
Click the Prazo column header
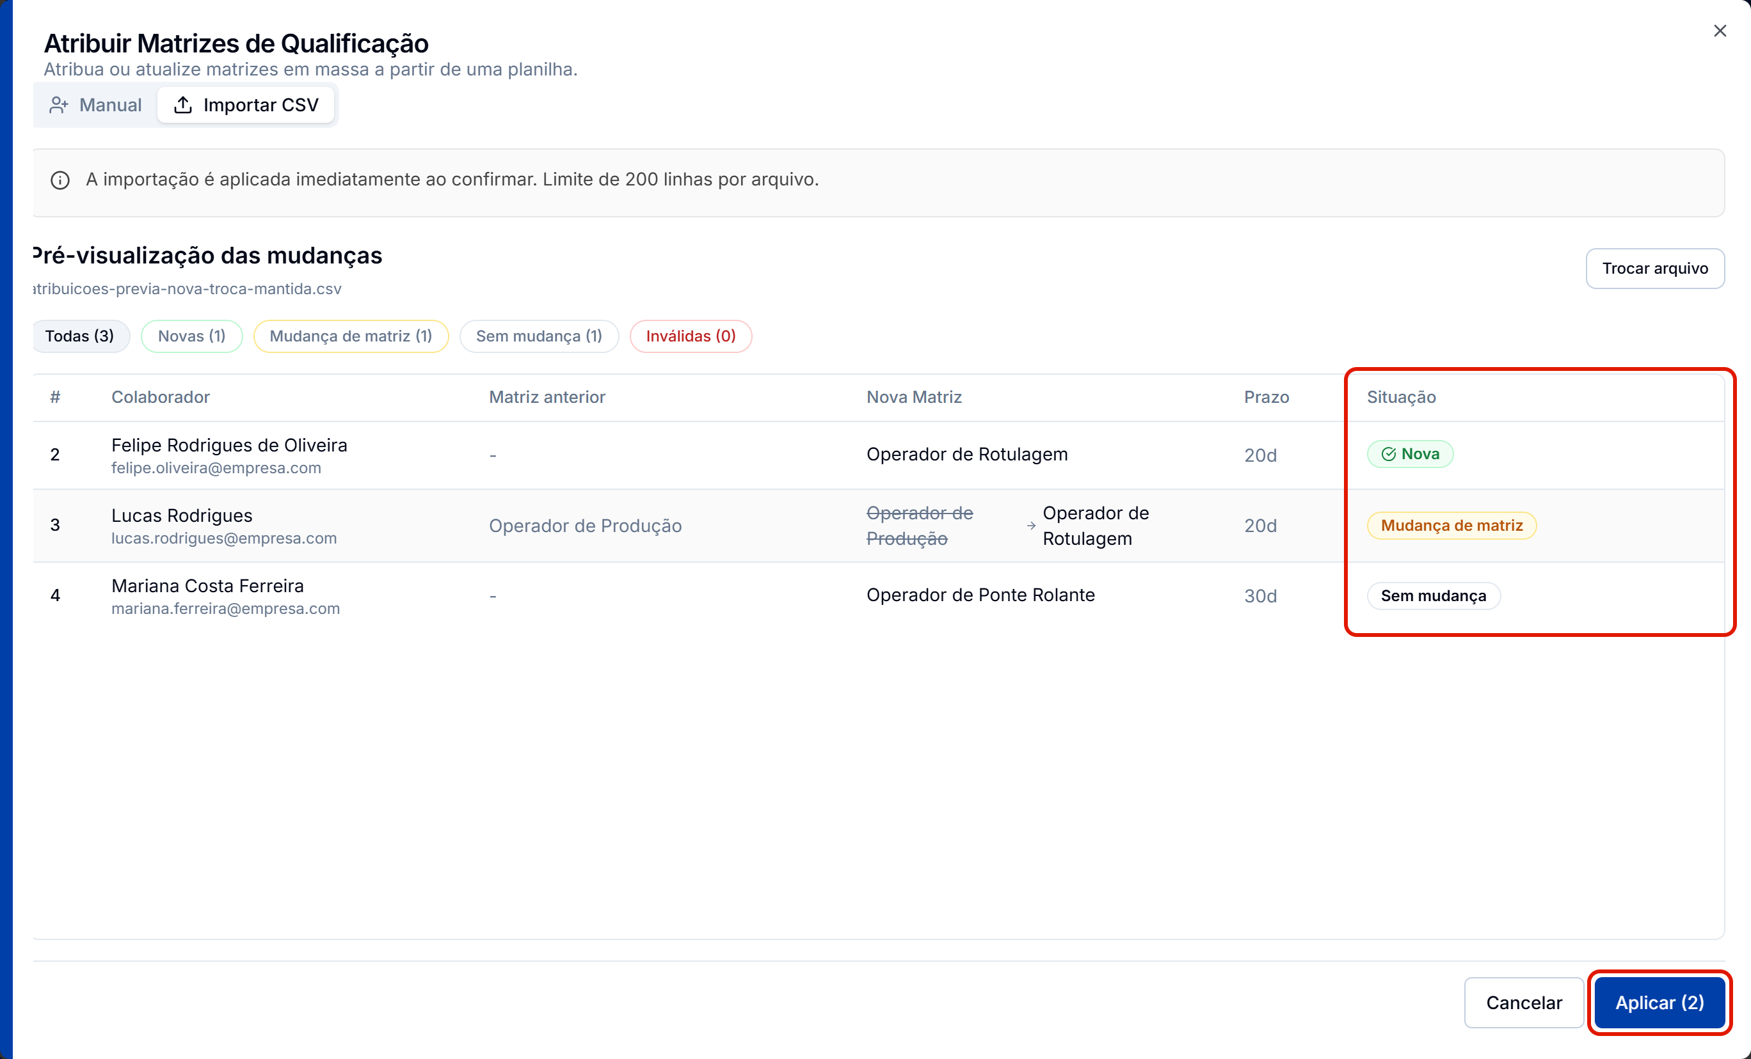pos(1267,397)
